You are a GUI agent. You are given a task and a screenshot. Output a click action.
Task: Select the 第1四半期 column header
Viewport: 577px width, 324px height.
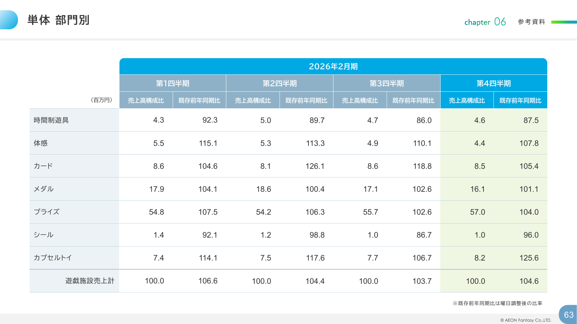[173, 83]
